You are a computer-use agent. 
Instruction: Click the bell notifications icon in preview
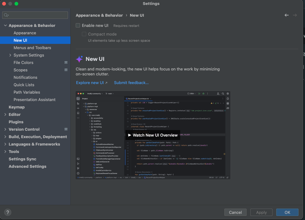[228, 99]
